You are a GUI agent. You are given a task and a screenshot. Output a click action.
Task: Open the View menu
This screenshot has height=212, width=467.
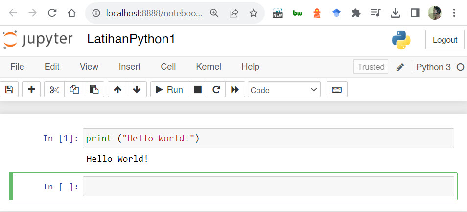[x=89, y=67]
